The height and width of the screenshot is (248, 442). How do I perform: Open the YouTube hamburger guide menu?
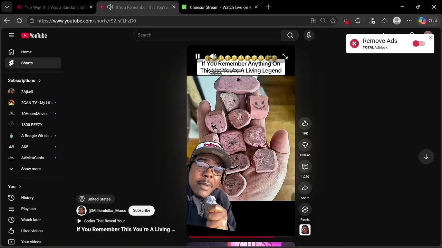[11, 35]
